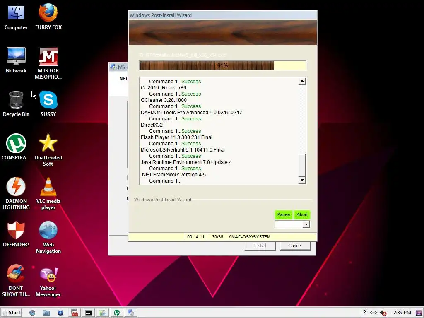424x318 pixels.
Task: Select the C_2010_Redis_x86 log entry
Action: (163, 88)
